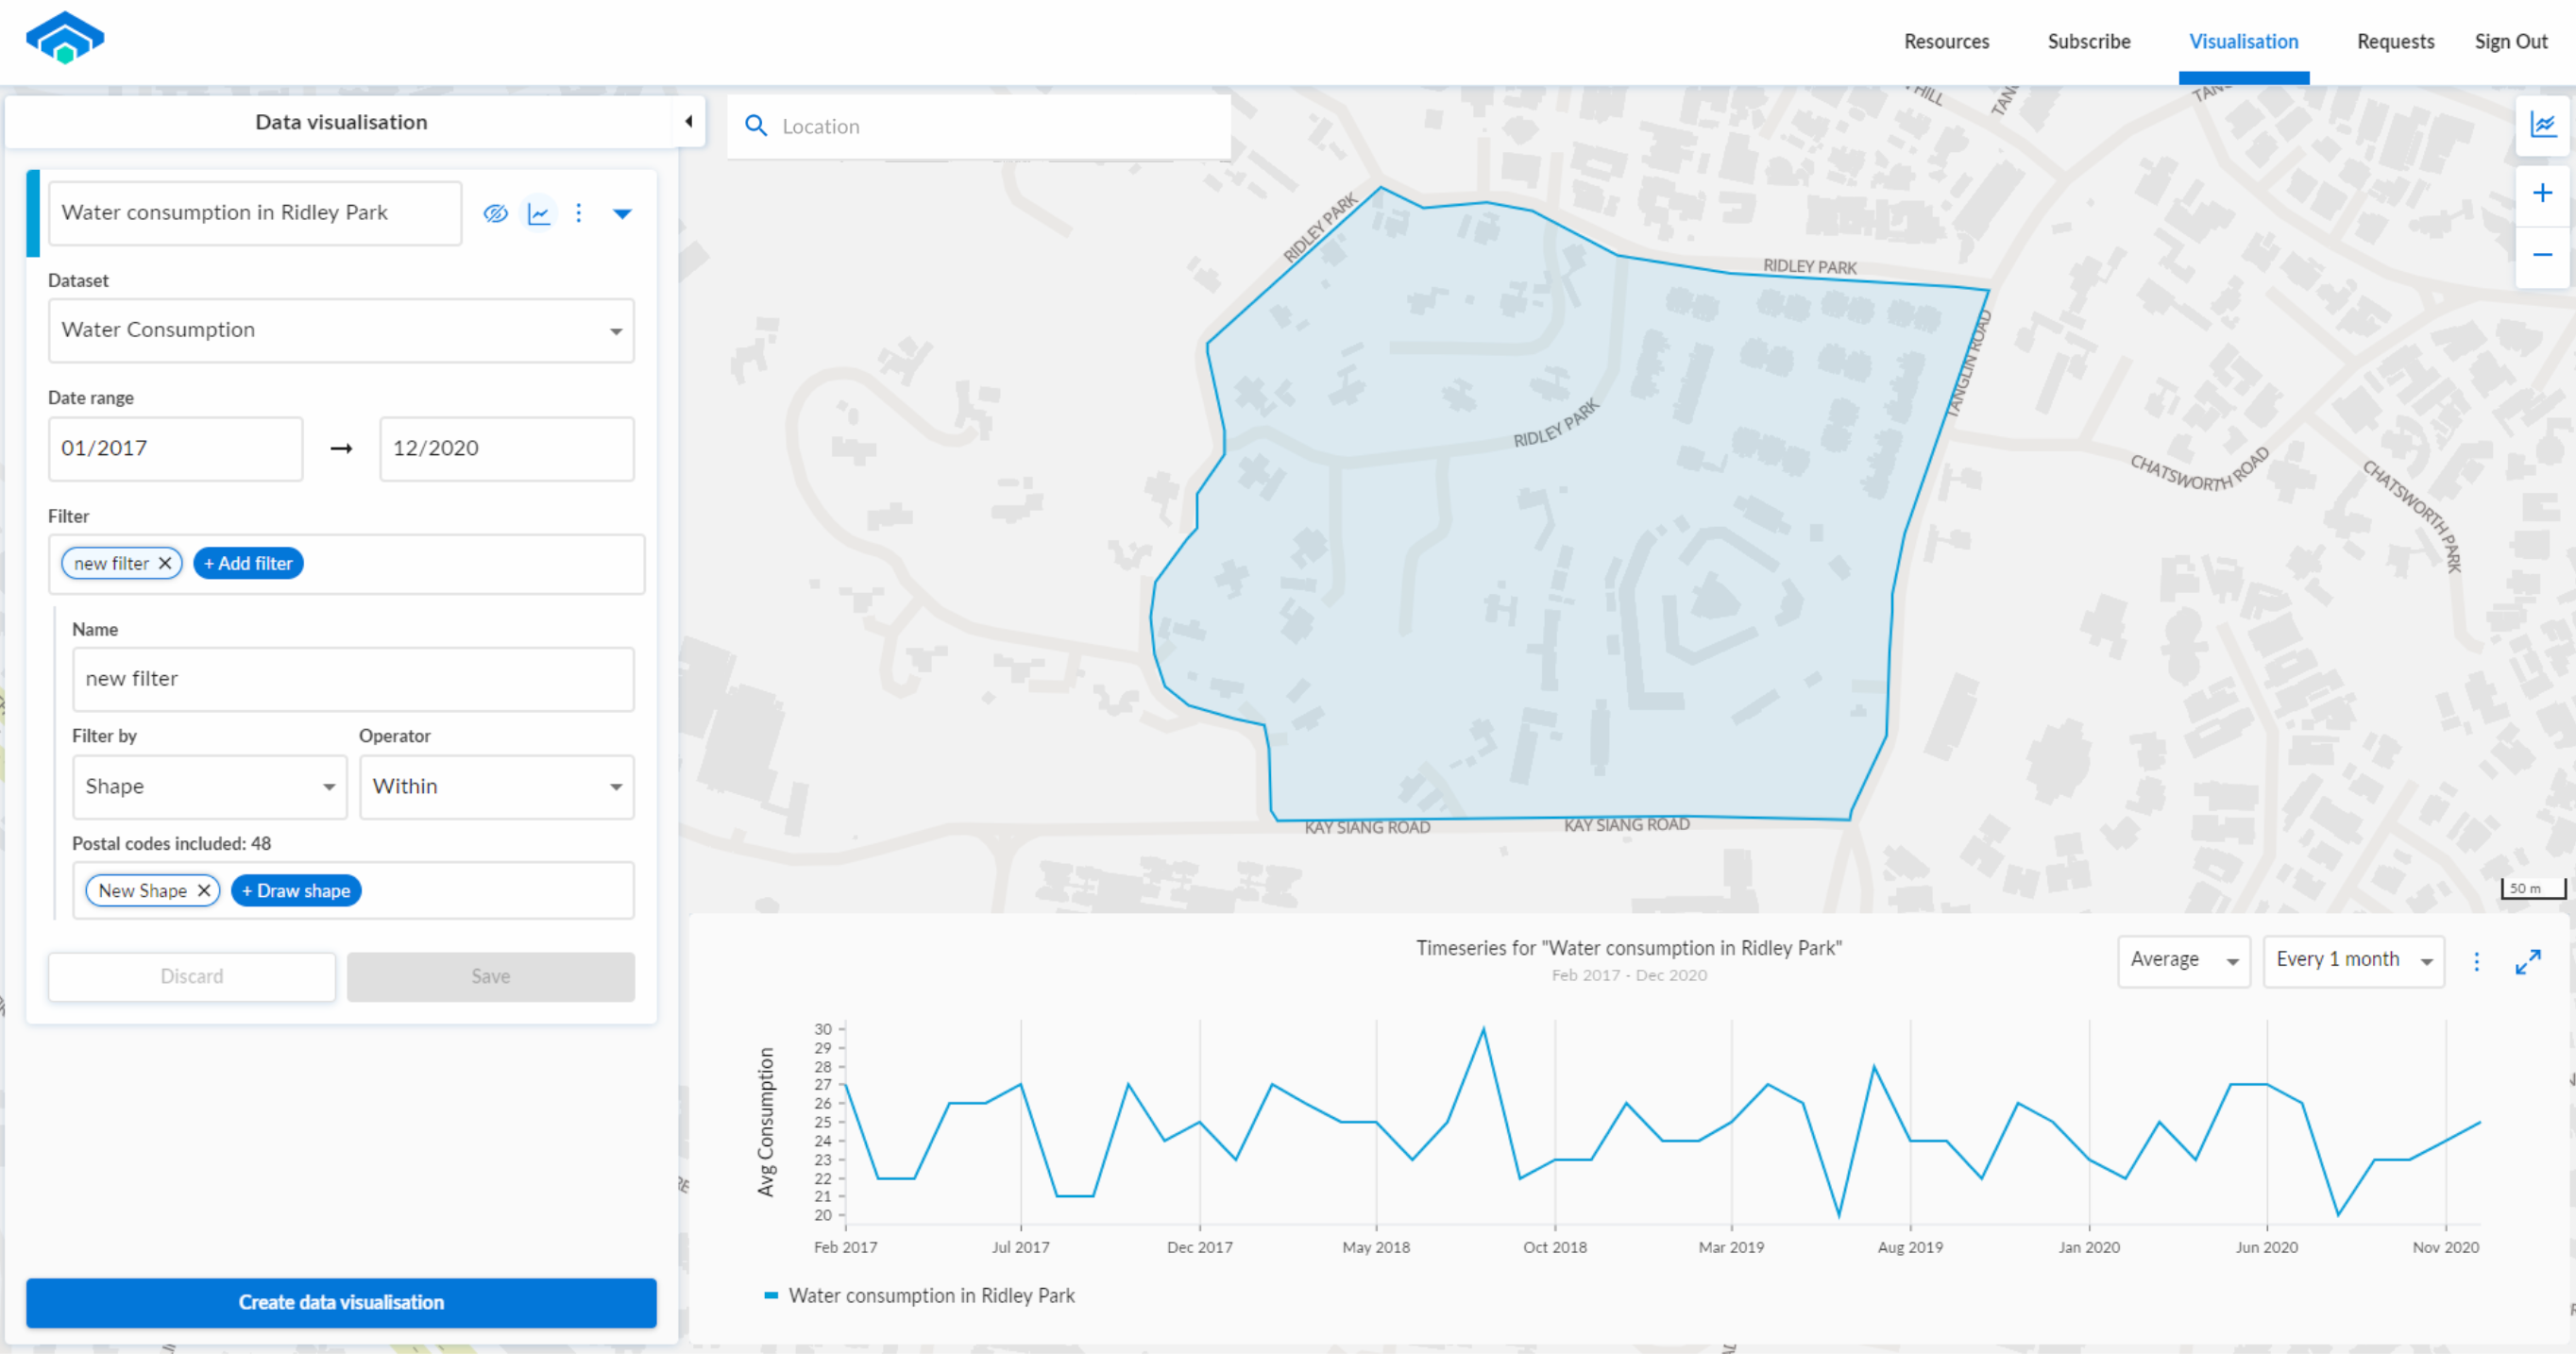Select the Visualisation tab
Viewport: 2576px width, 1354px height.
tap(2244, 42)
